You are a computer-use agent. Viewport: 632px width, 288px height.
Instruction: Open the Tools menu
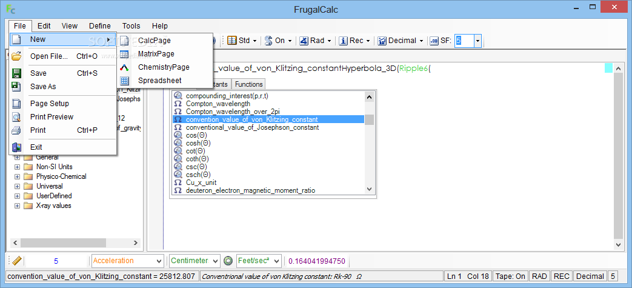(131, 26)
